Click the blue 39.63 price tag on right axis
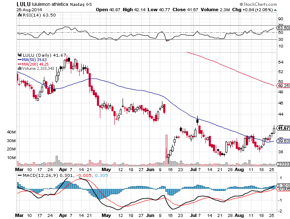The image size is (290, 219). click(x=283, y=141)
